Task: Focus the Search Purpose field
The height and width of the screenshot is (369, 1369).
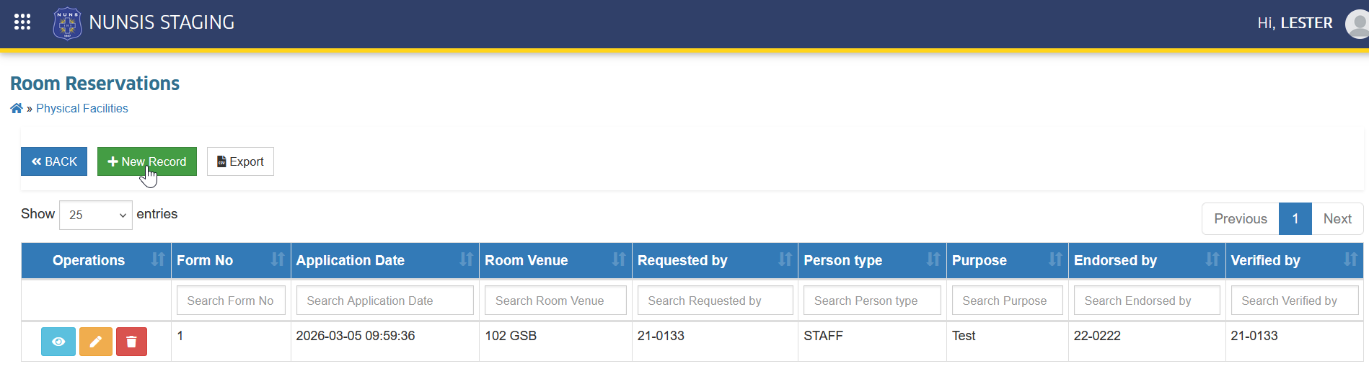Action: click(1008, 301)
